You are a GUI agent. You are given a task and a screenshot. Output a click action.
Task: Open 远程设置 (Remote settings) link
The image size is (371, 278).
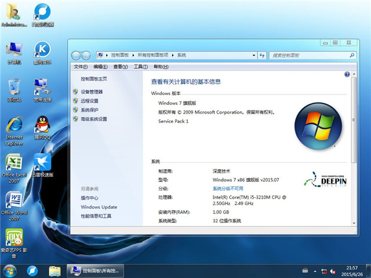click(89, 101)
